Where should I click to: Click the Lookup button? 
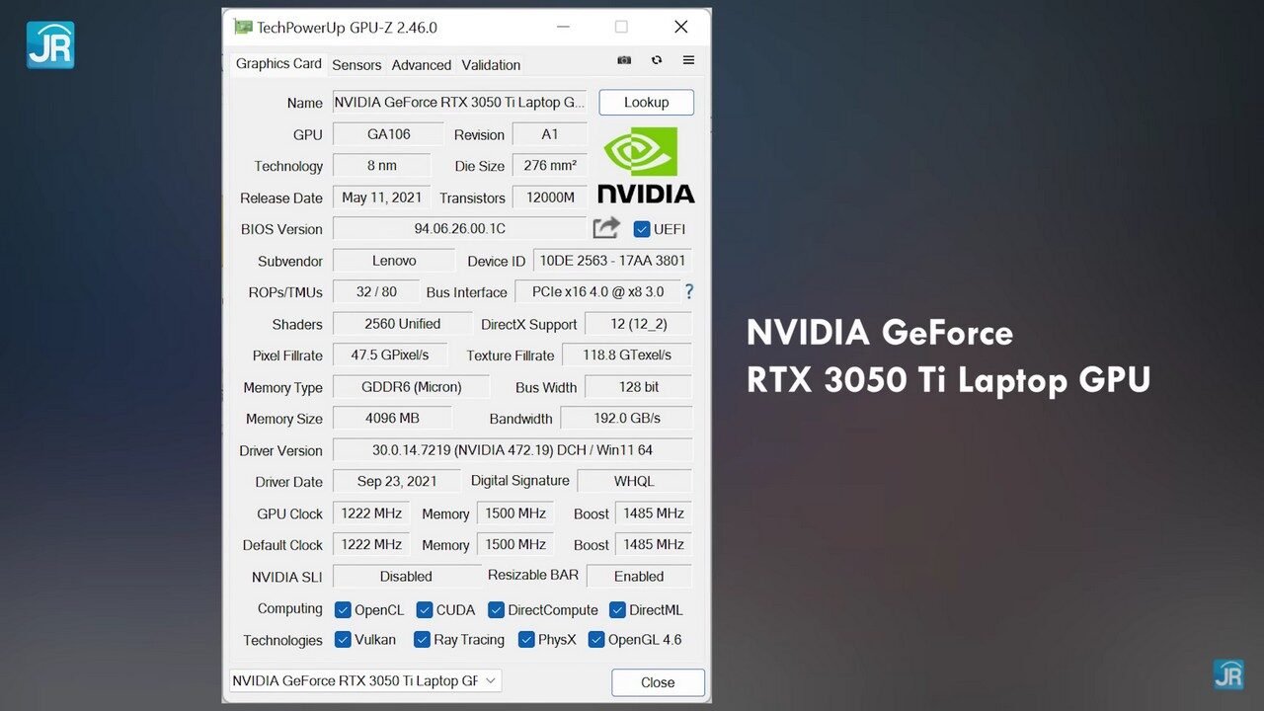click(646, 102)
